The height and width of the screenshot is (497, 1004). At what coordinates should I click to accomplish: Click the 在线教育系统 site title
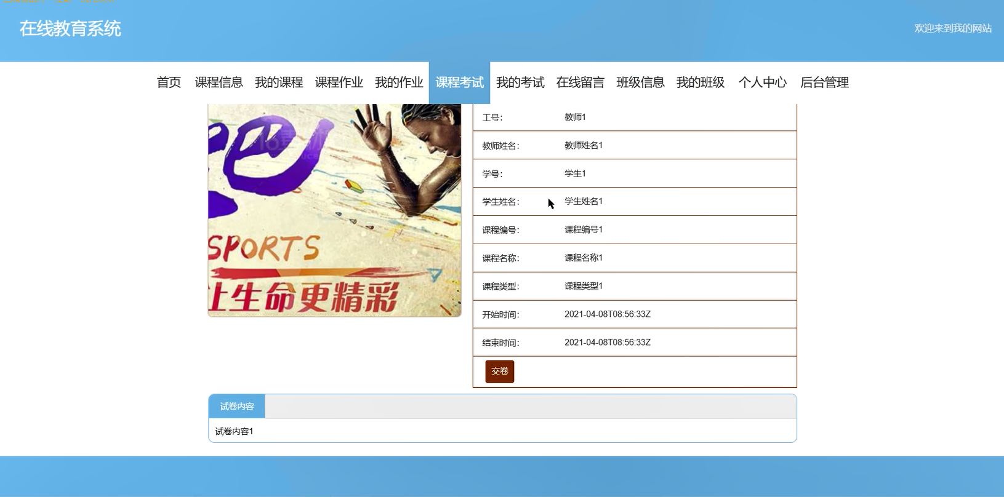point(70,29)
